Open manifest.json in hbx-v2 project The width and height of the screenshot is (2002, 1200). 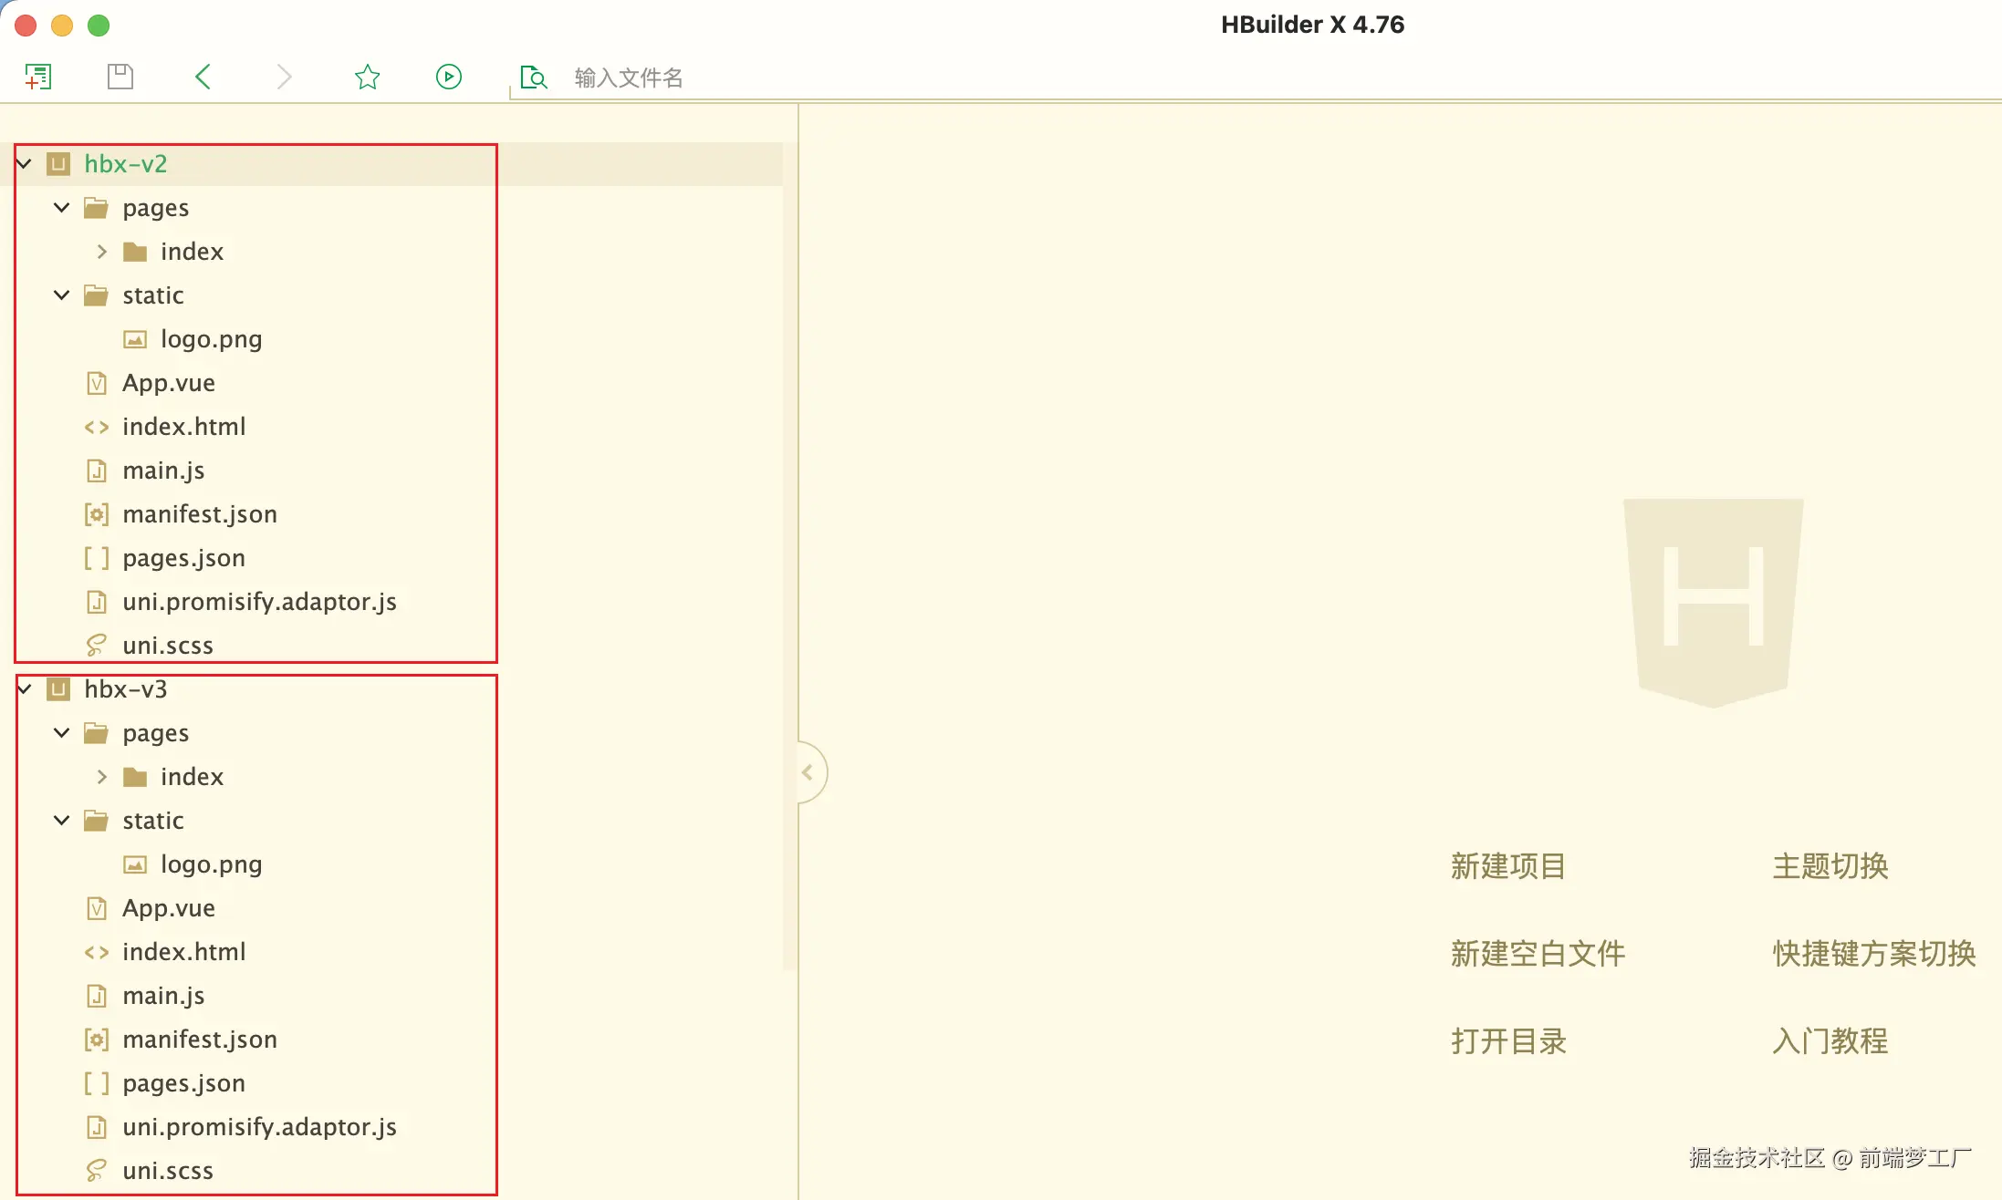pyautogui.click(x=199, y=514)
